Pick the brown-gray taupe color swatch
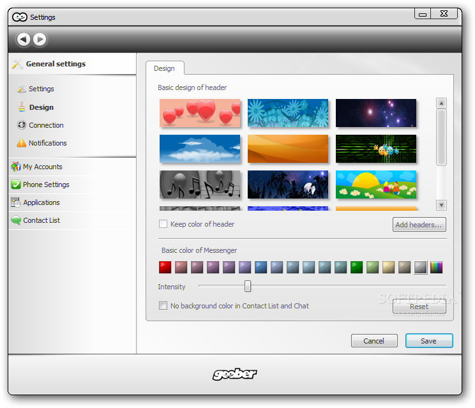475x408 pixels. pyautogui.click(x=404, y=267)
